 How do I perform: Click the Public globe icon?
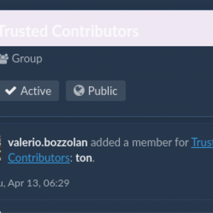tap(79, 91)
